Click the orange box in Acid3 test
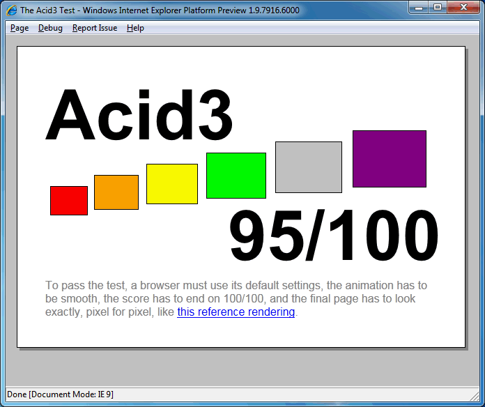This screenshot has width=485, height=407. coord(116,192)
